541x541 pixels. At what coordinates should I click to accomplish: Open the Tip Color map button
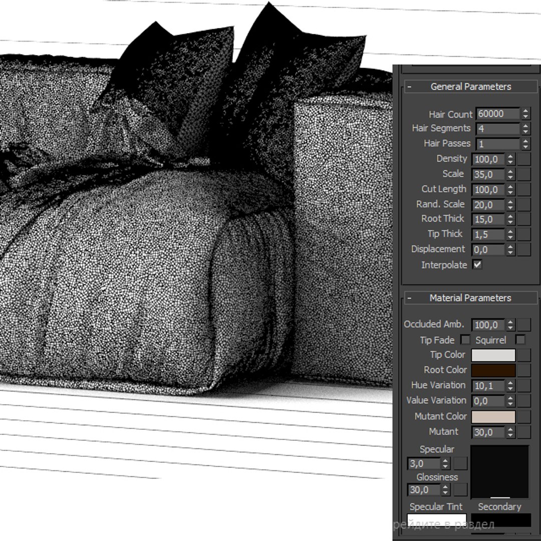524,355
